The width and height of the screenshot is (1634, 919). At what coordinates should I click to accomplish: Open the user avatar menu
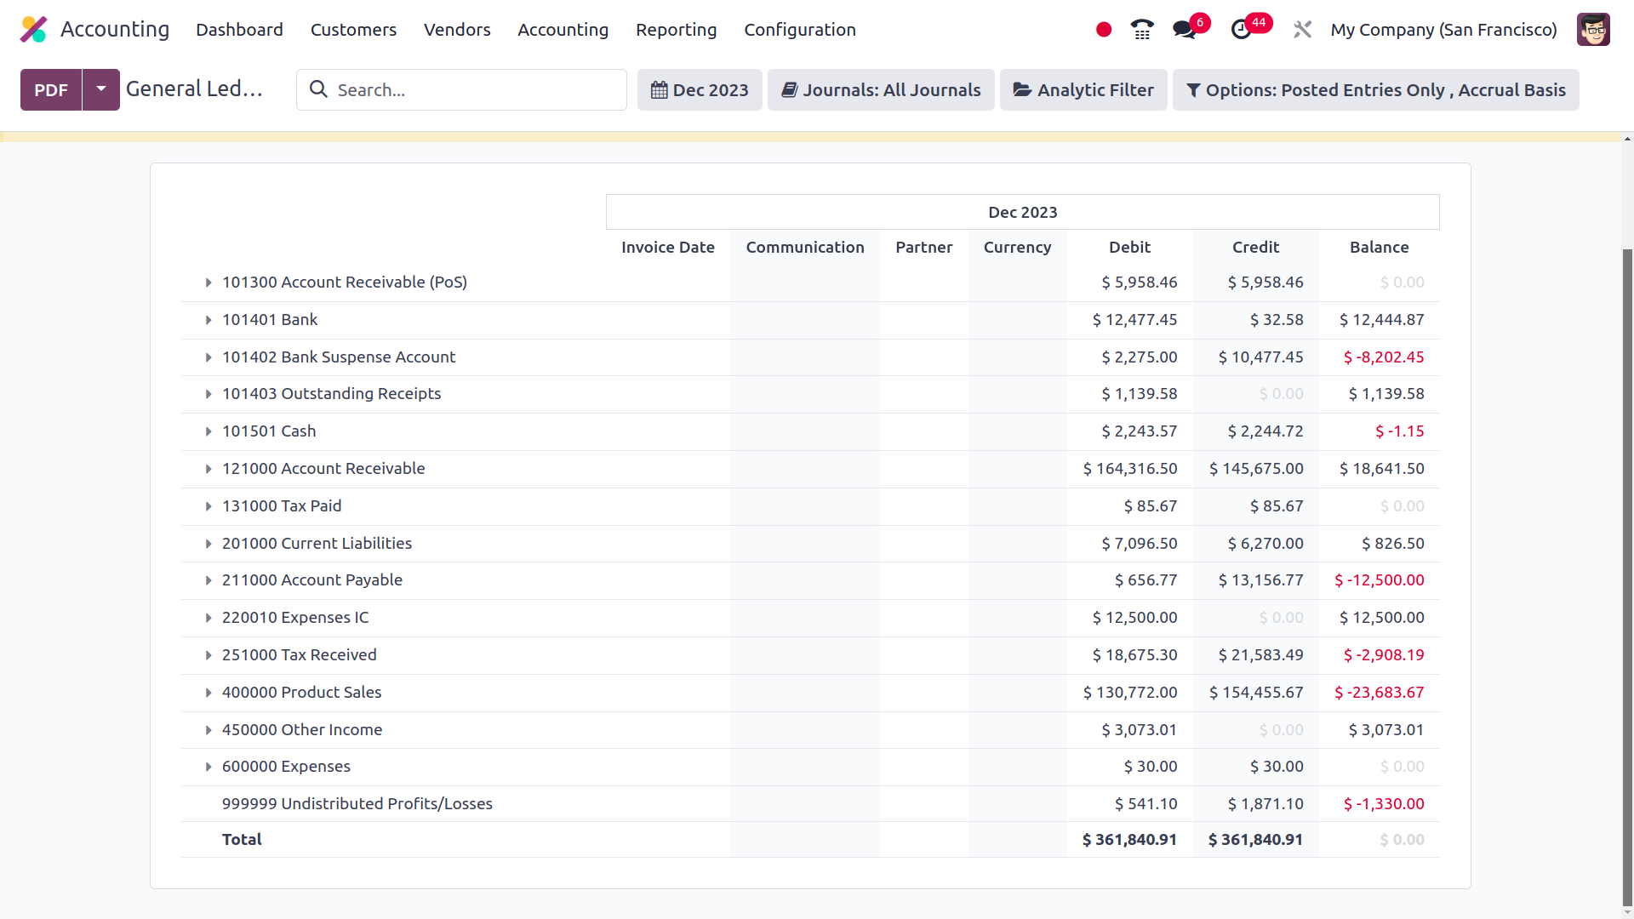(1592, 30)
